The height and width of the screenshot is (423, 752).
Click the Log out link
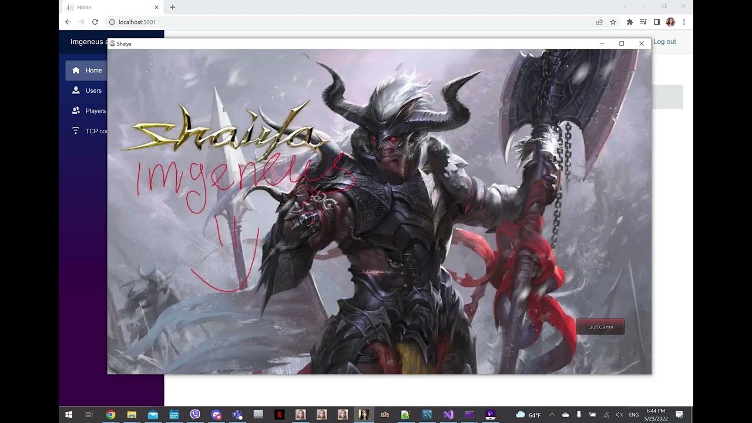664,42
